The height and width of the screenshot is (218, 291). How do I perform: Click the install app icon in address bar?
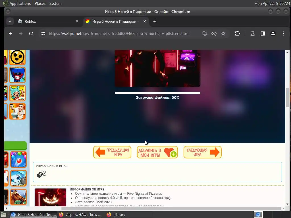[x=205, y=33]
